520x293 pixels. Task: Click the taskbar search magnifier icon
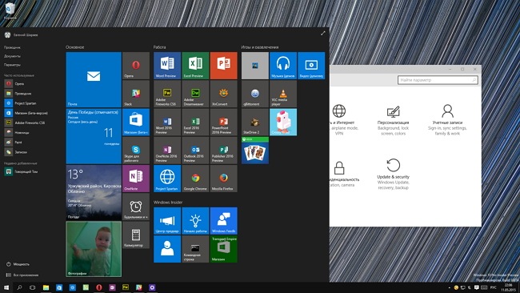19,287
